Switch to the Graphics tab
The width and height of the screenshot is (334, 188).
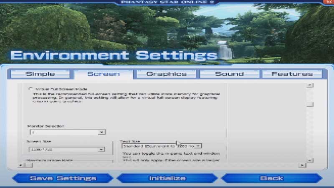click(166, 74)
